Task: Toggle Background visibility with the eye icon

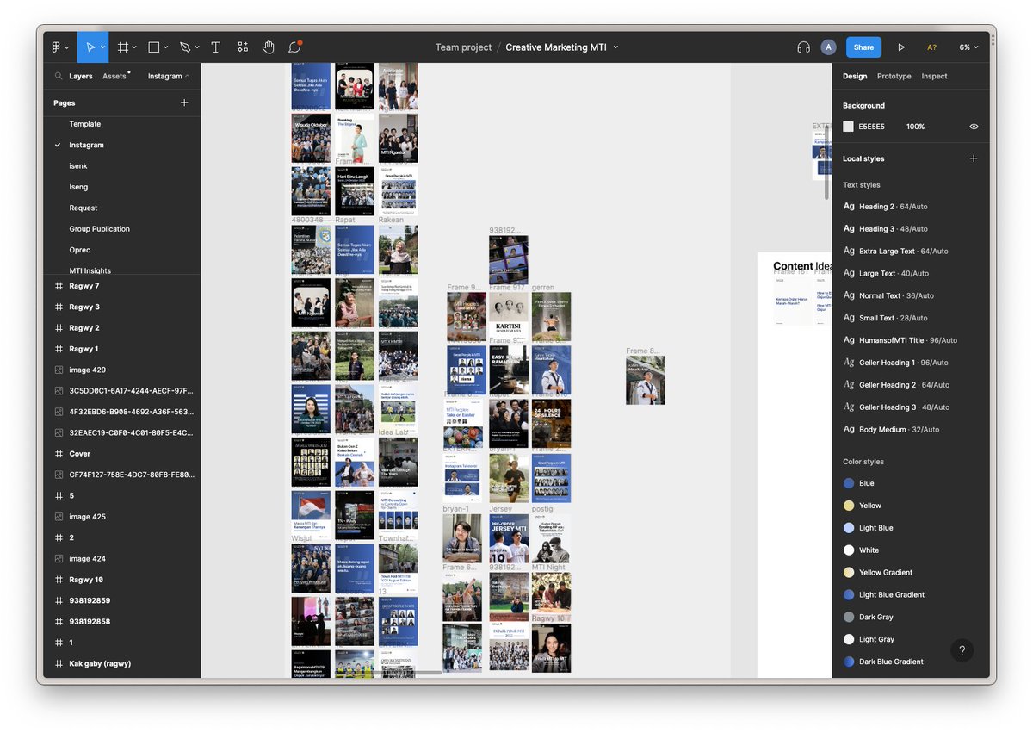Action: [974, 126]
